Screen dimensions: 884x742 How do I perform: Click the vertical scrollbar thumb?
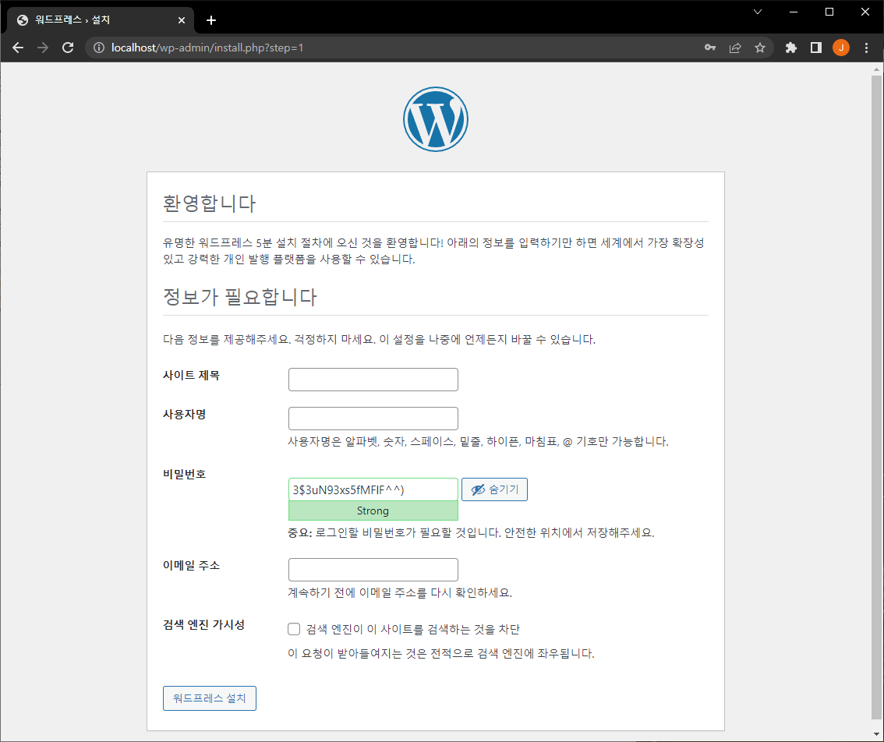(876, 397)
